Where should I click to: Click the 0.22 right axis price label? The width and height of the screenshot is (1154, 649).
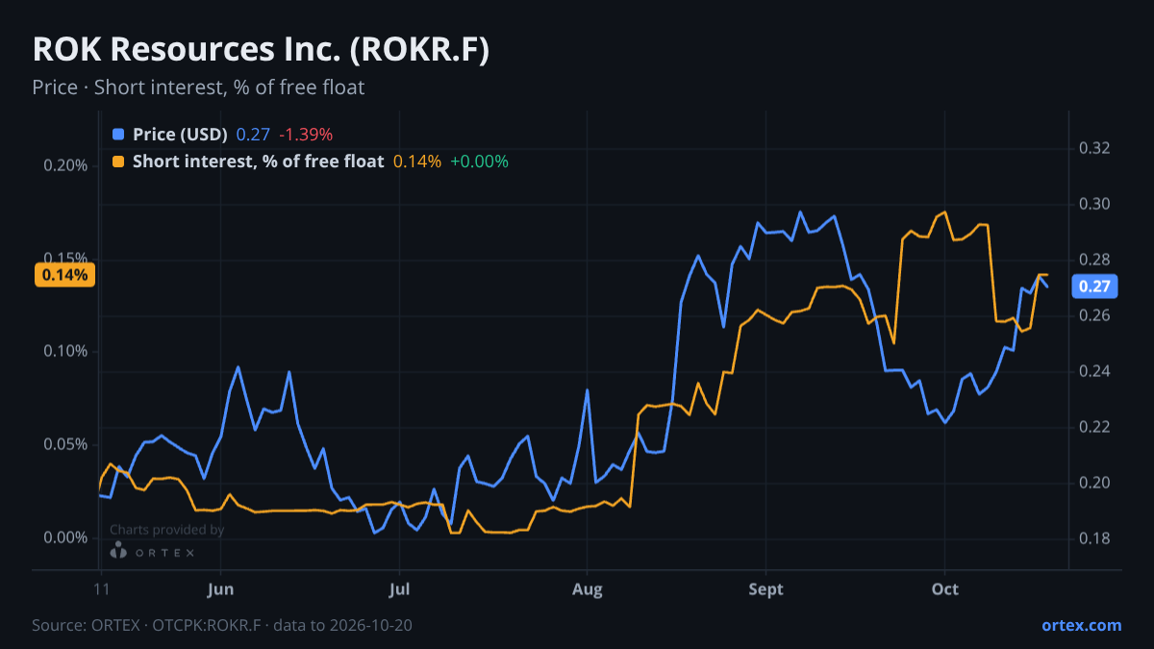[1095, 427]
